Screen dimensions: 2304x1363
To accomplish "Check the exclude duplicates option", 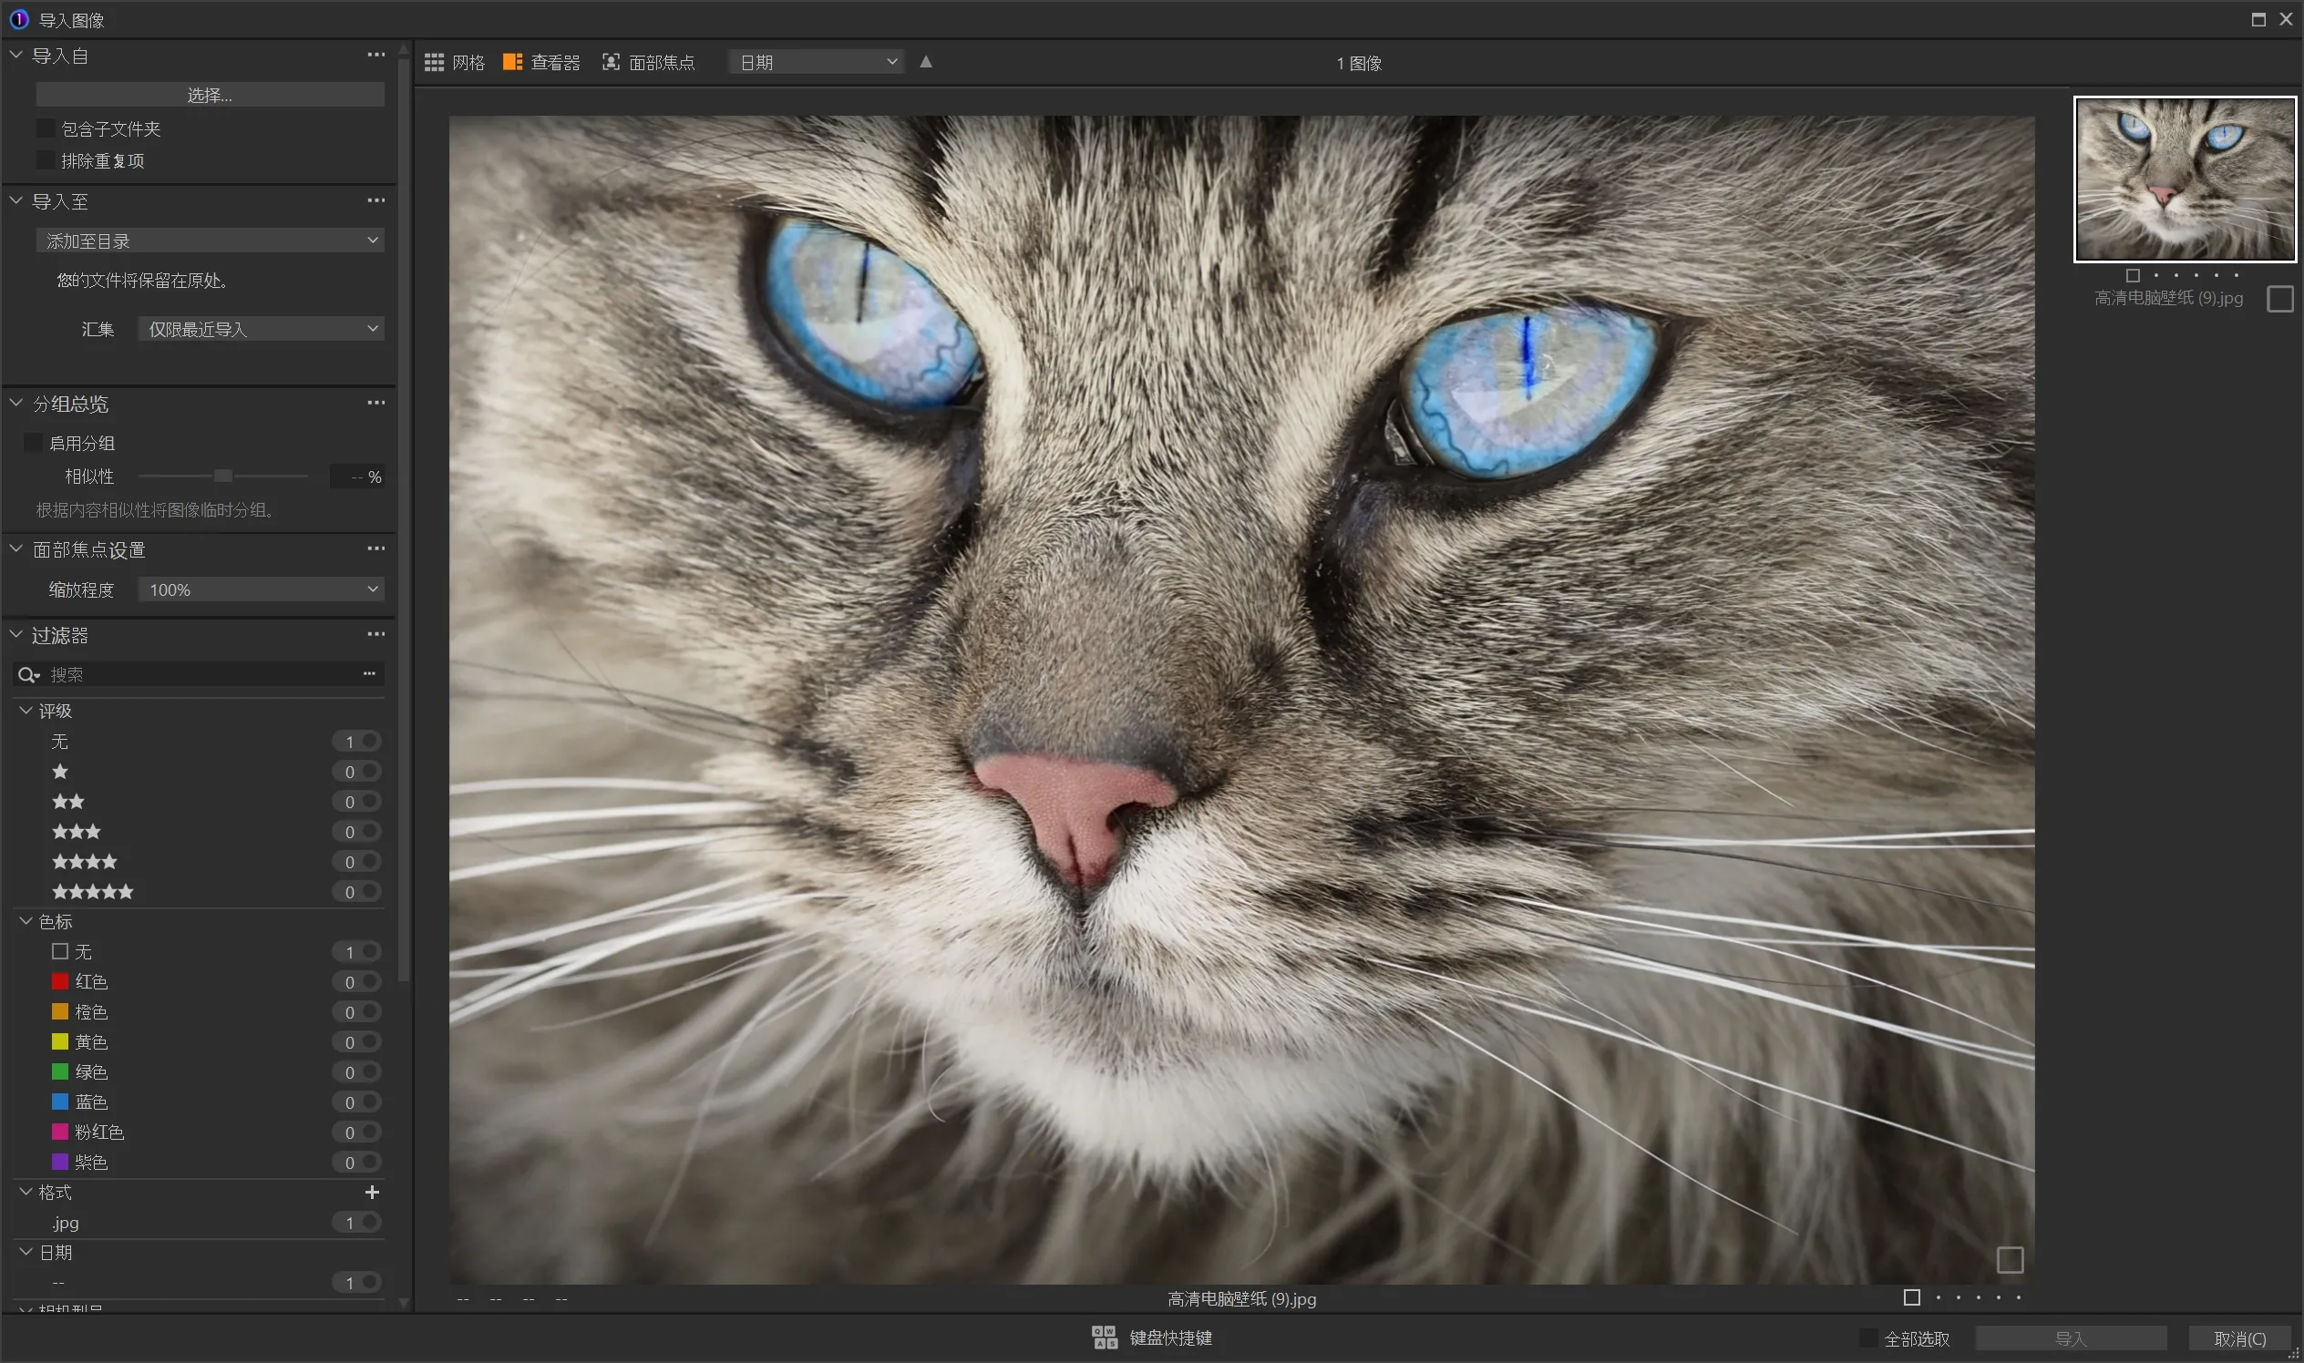I will [x=45, y=160].
